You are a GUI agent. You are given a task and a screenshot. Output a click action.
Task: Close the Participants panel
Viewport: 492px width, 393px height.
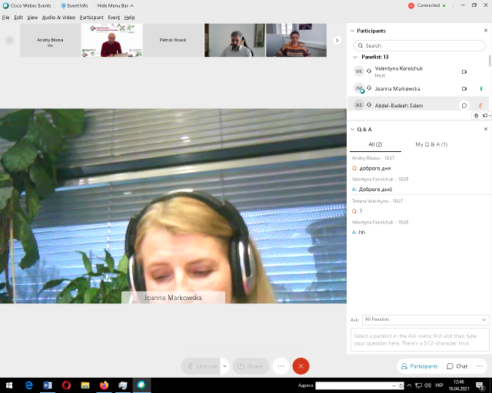tap(486, 31)
